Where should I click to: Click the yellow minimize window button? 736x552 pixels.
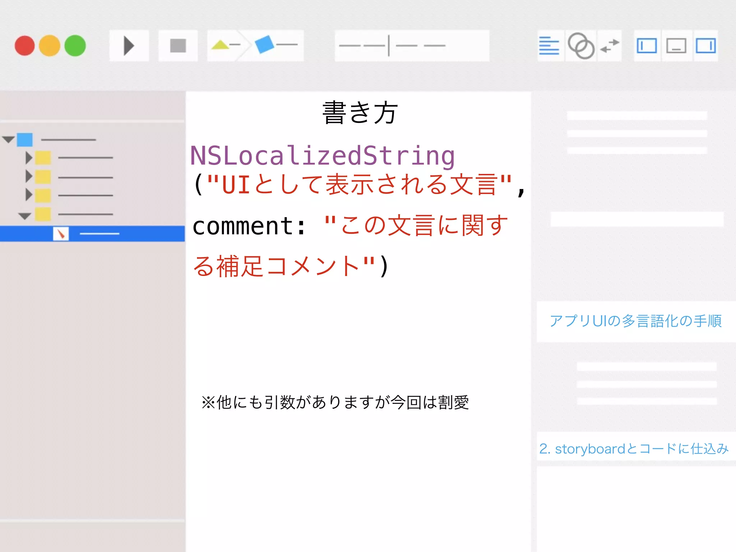pyautogui.click(x=50, y=46)
